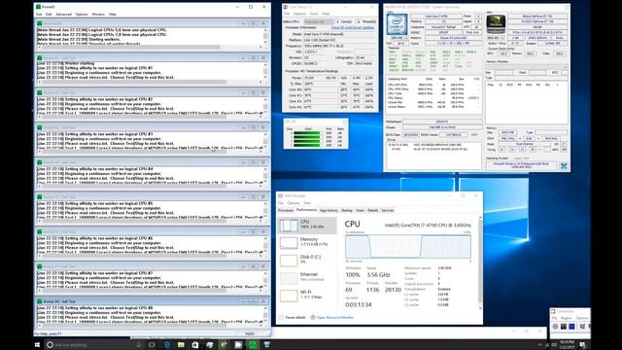
Task: Select Disk 0 (C:) in Task Manager sidebar
Action: [x=308, y=260]
